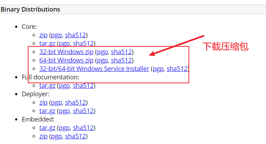This screenshot has width=266, height=144.
Task: Open pgp signature for Deployer zip
Action: [x=56, y=103]
